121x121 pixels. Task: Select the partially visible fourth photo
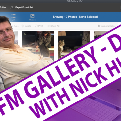(x=101, y=35)
